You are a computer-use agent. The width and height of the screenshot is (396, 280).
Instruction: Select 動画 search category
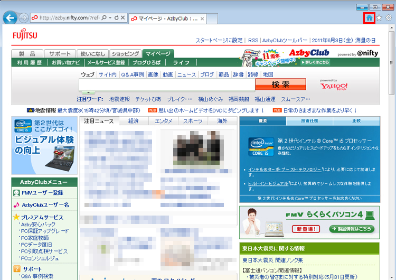168,74
